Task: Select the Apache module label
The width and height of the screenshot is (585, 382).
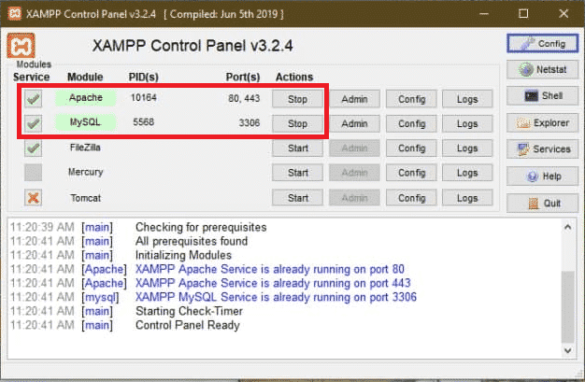Action: 85,98
